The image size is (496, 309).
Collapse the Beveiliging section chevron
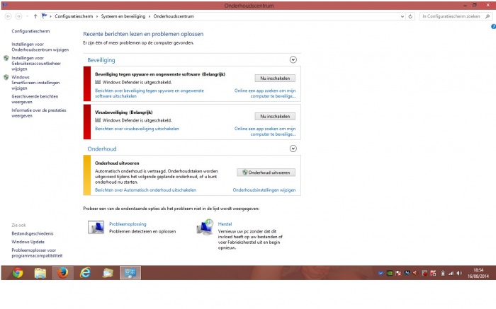[x=293, y=59]
